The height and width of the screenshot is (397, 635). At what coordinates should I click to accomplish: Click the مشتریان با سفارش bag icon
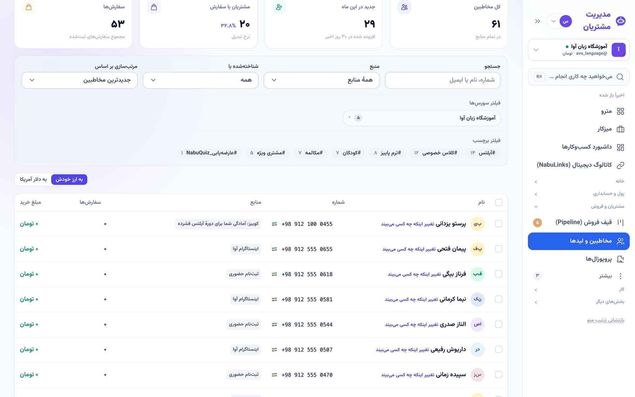[154, 7]
